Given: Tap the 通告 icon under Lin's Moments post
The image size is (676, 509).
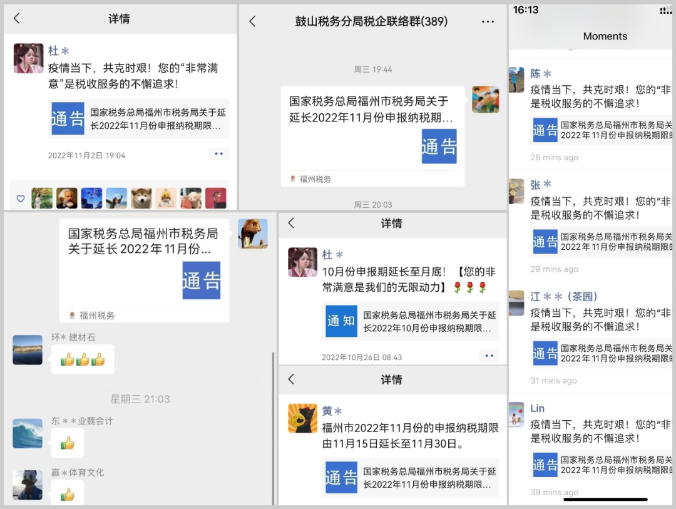Looking at the screenshot, I should pyautogui.click(x=545, y=465).
